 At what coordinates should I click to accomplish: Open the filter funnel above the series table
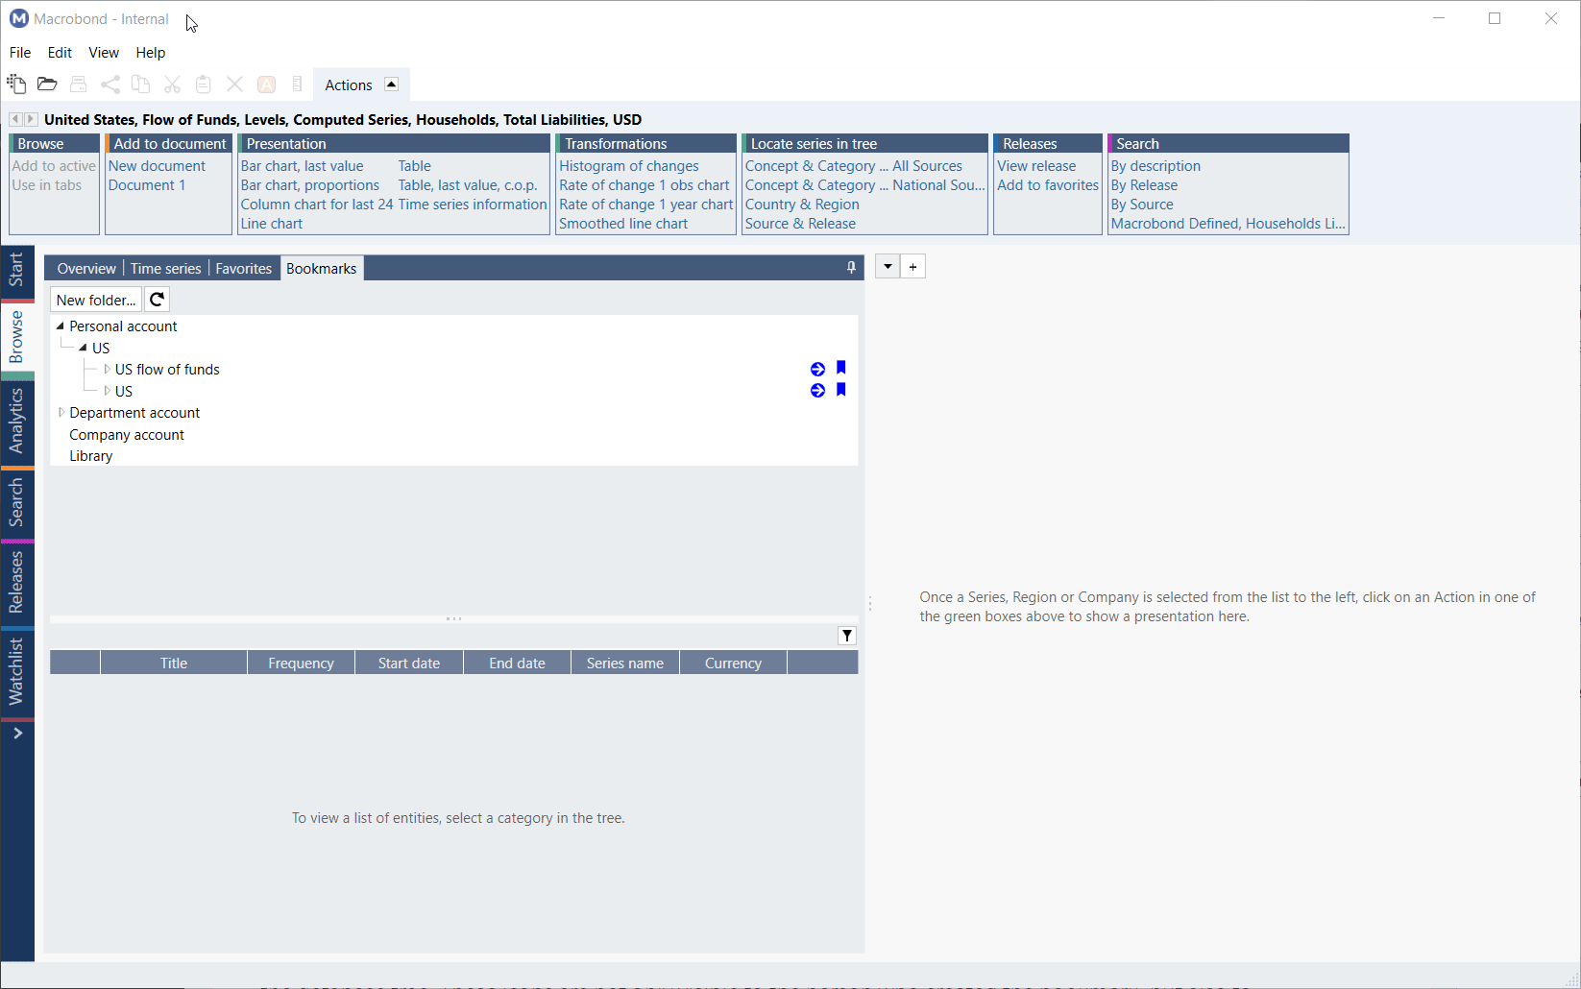847,636
